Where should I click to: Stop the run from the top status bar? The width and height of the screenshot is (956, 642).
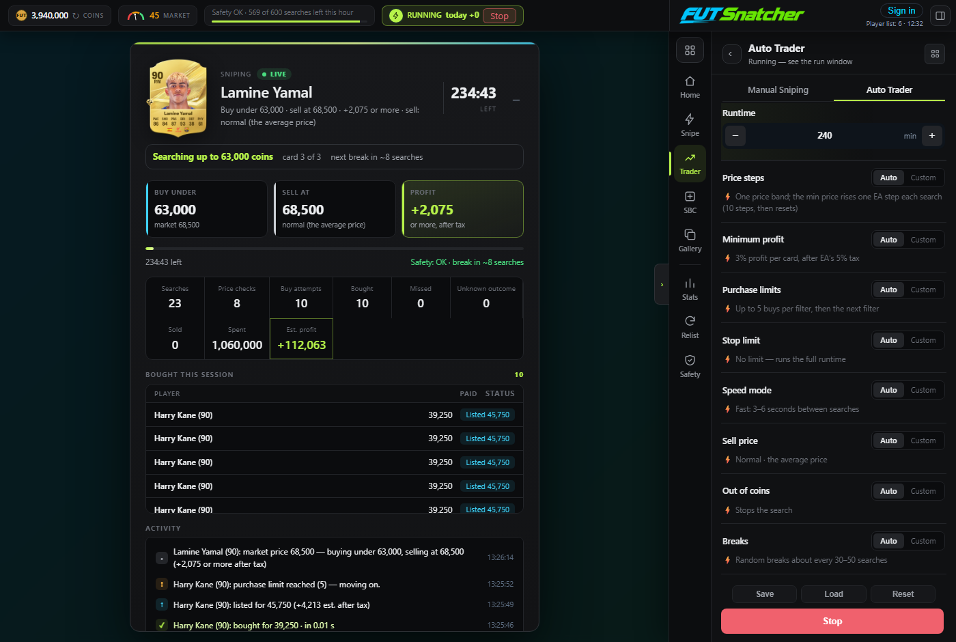[x=499, y=16]
